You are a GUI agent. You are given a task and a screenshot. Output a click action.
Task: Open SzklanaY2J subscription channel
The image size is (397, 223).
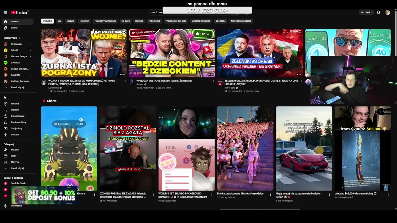point(17,44)
